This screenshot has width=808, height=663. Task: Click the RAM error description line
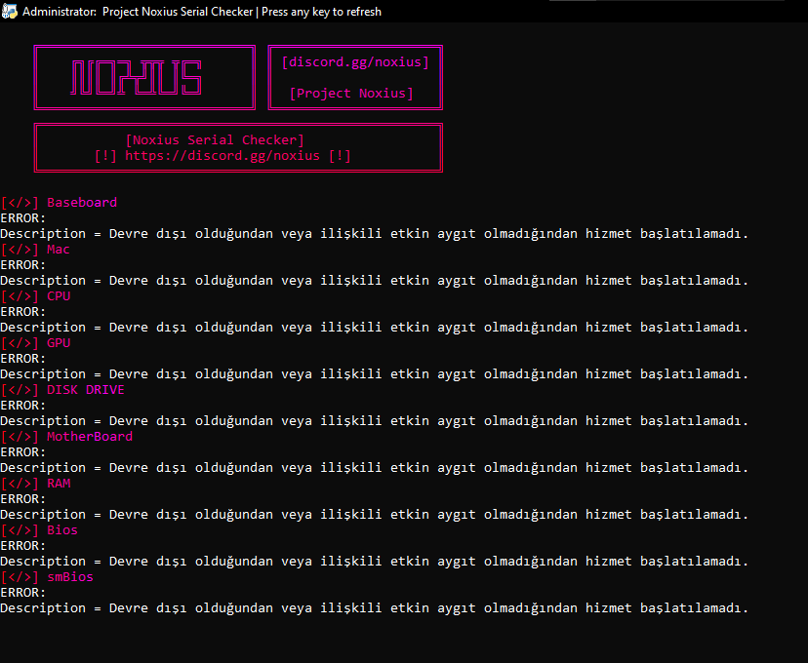pyautogui.click(x=374, y=514)
